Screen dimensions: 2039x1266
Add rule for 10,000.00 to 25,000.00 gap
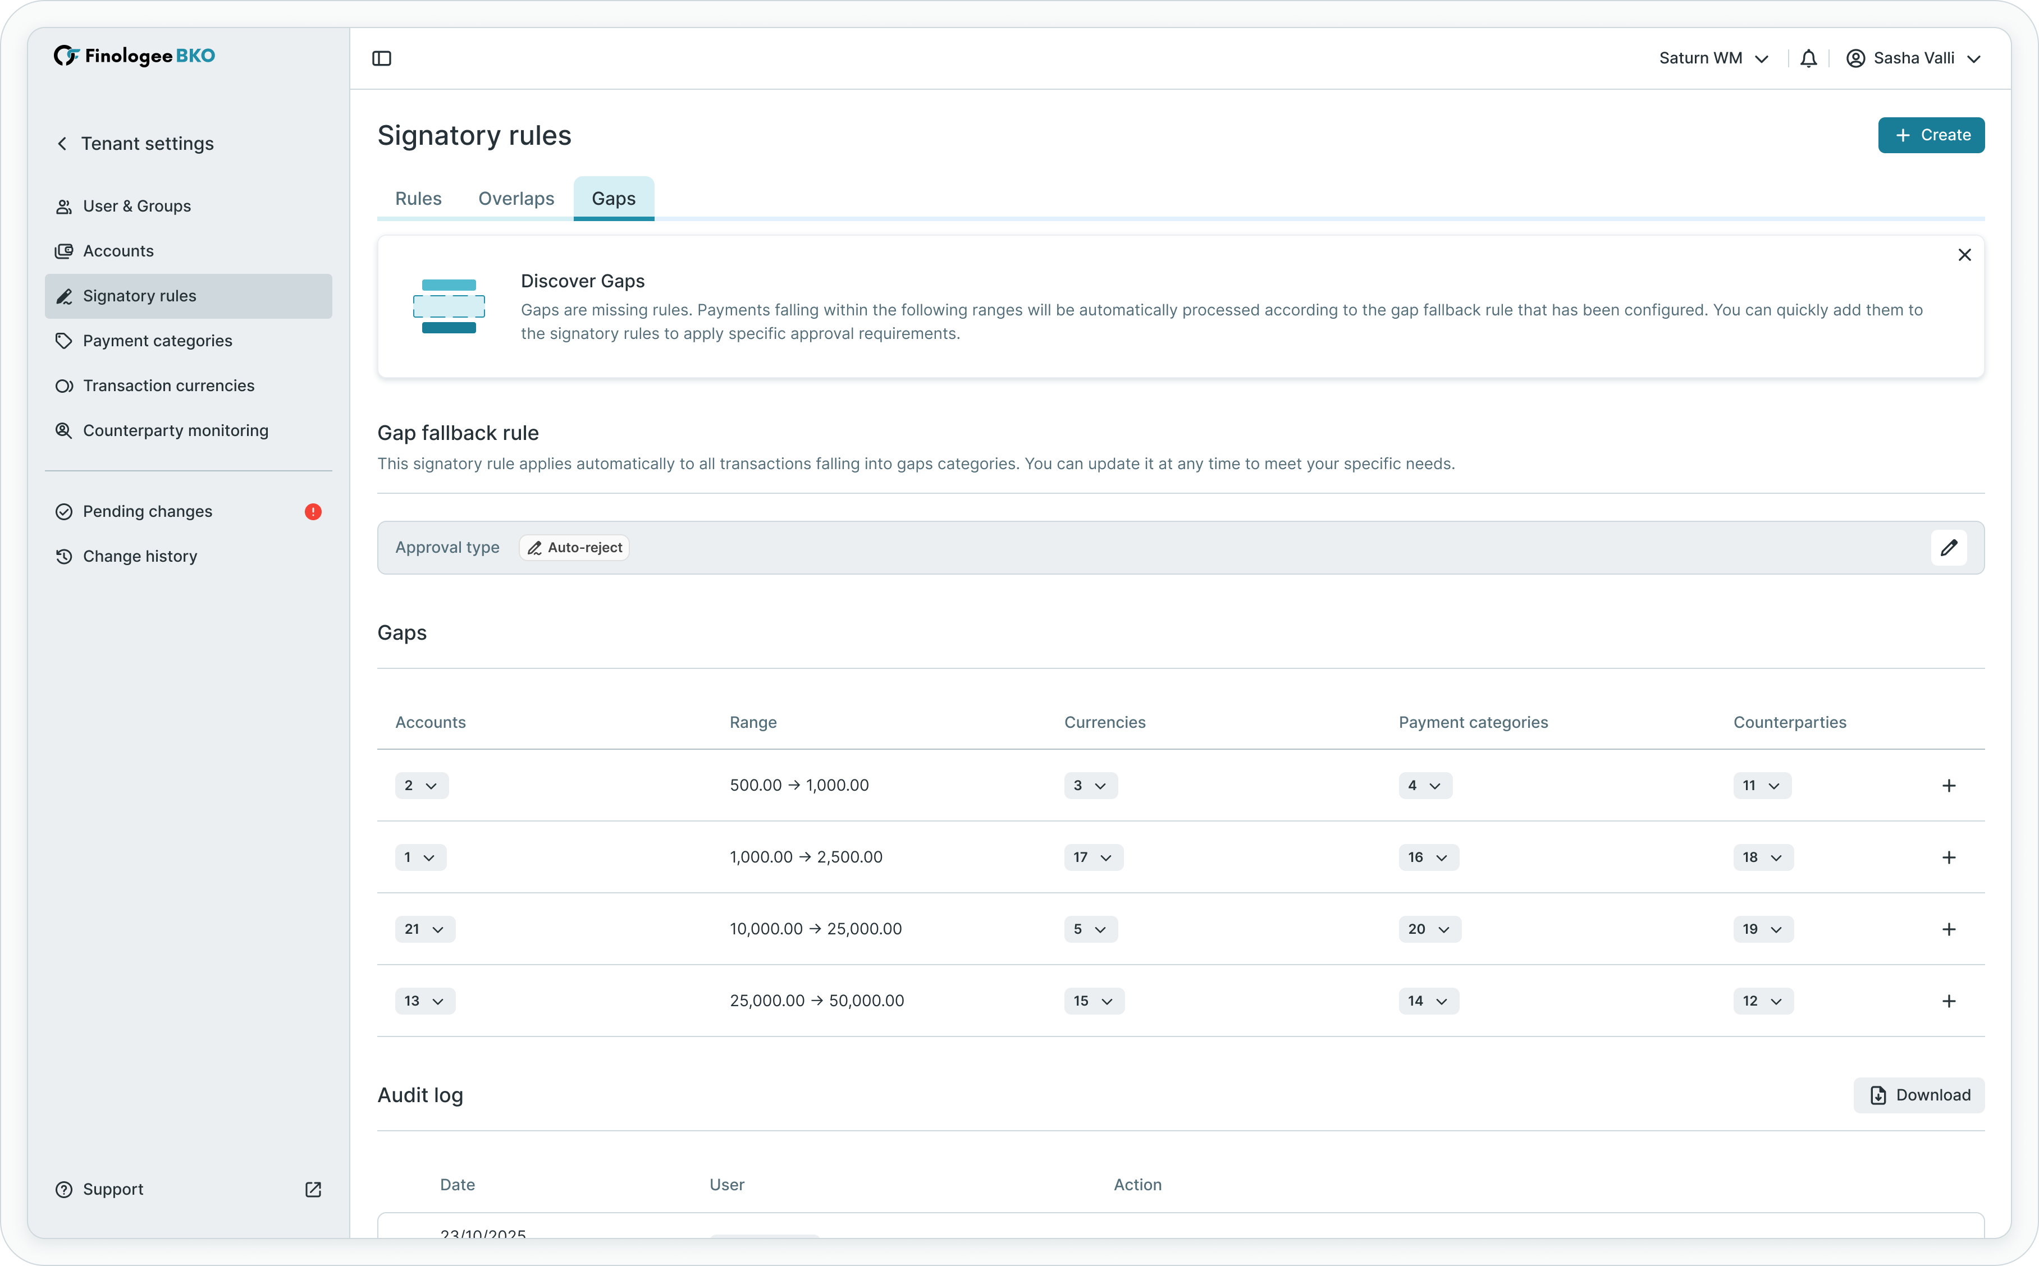pyautogui.click(x=1949, y=929)
